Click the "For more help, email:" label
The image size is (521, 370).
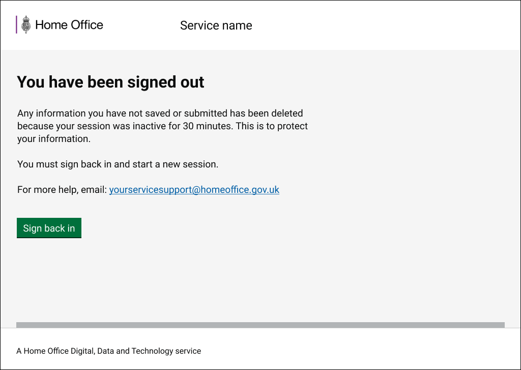point(62,190)
